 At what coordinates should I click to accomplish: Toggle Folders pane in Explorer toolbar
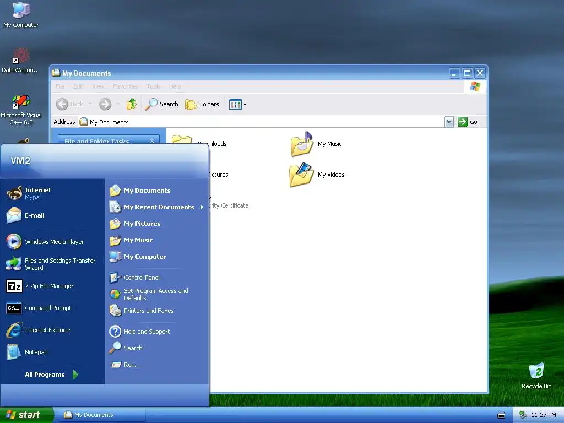click(202, 104)
